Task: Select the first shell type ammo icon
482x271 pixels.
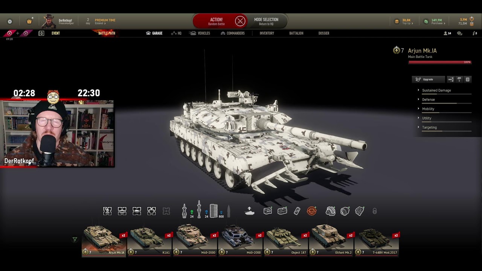Action: coord(185,211)
